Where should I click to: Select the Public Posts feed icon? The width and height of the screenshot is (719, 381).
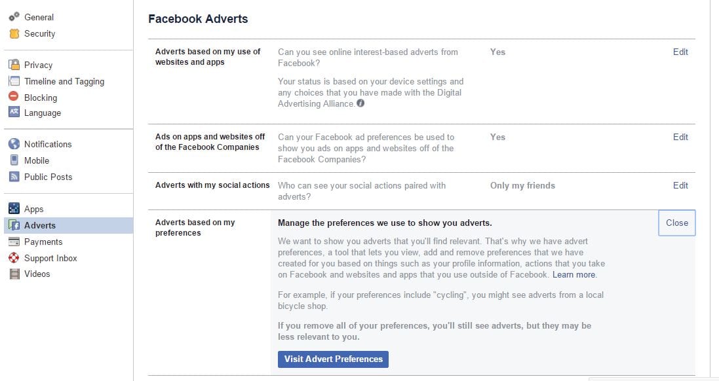coord(14,177)
